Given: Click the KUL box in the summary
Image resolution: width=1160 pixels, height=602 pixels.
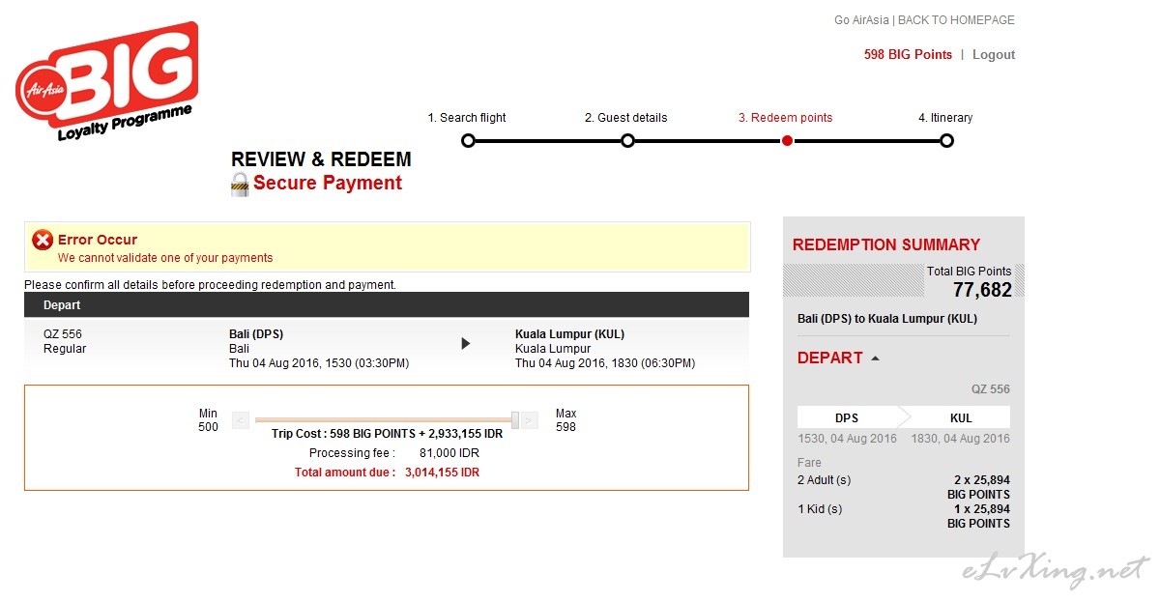Looking at the screenshot, I should [961, 417].
